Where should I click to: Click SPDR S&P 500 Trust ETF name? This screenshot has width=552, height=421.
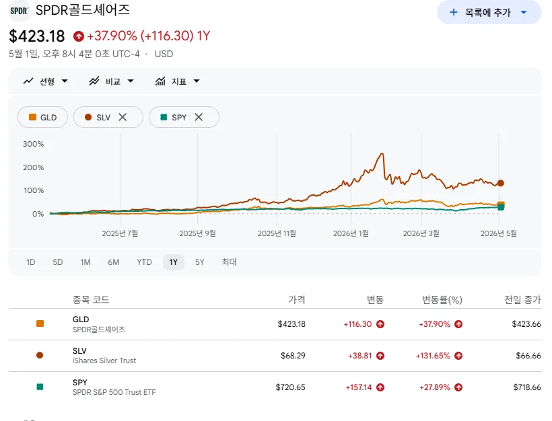[114, 392]
